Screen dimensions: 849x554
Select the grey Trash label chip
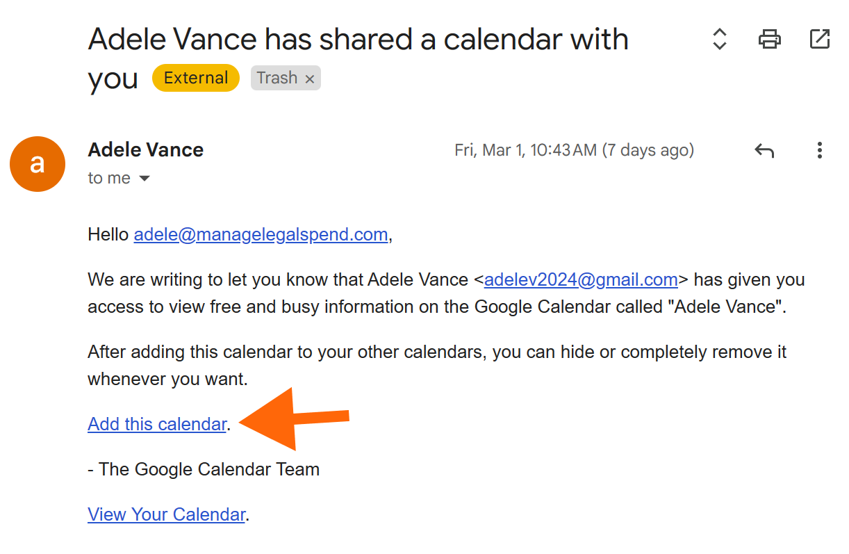[x=277, y=78]
